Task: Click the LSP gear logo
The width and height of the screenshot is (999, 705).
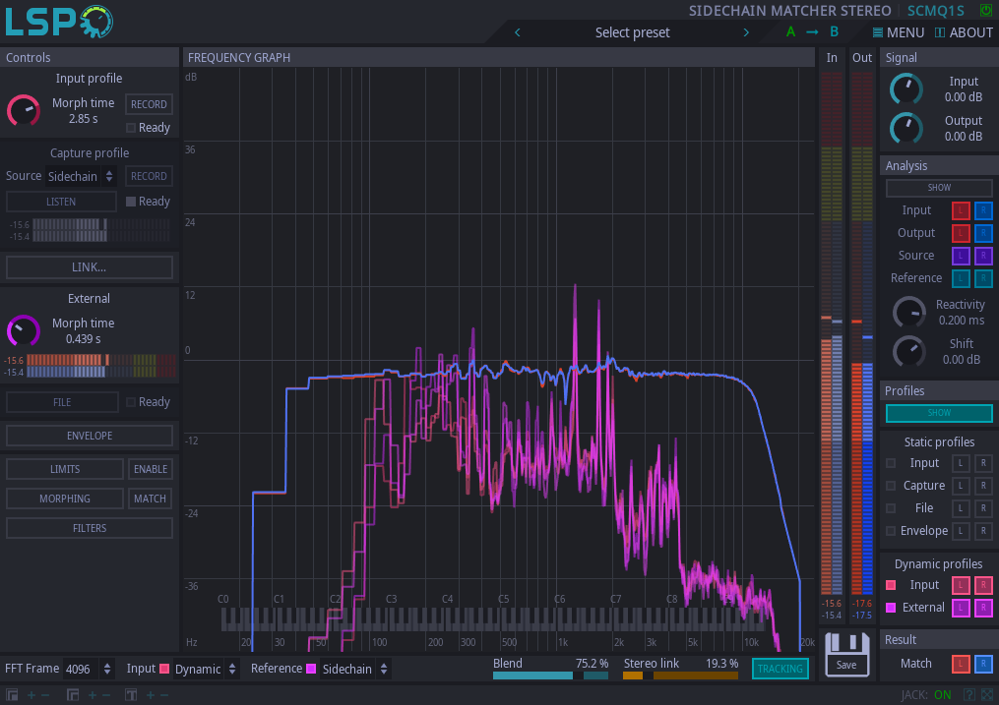Action: click(x=59, y=22)
